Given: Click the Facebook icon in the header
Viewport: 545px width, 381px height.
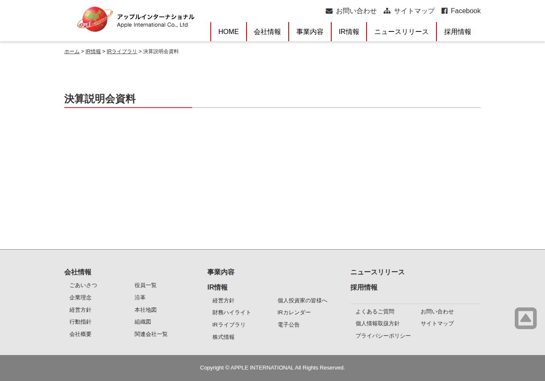Looking at the screenshot, I should [x=445, y=11].
